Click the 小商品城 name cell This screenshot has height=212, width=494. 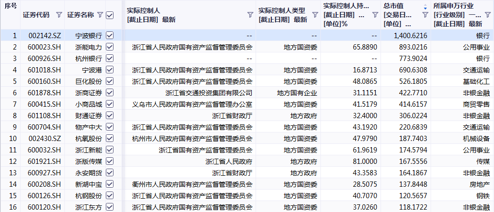89,104
